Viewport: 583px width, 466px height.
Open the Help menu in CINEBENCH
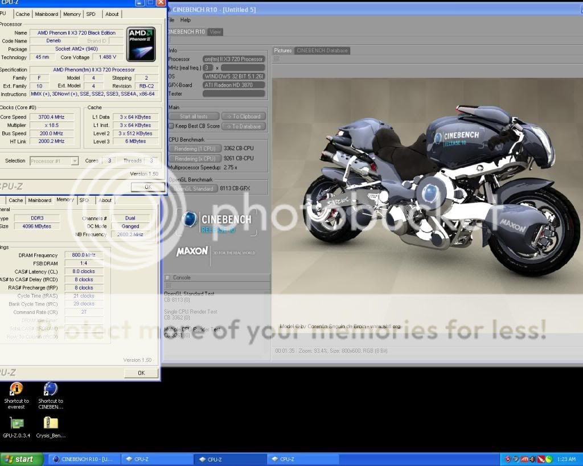(x=186, y=20)
